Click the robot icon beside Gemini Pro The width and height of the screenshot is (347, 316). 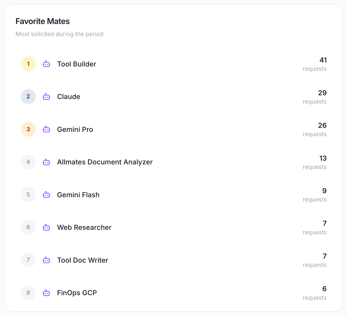pos(46,129)
